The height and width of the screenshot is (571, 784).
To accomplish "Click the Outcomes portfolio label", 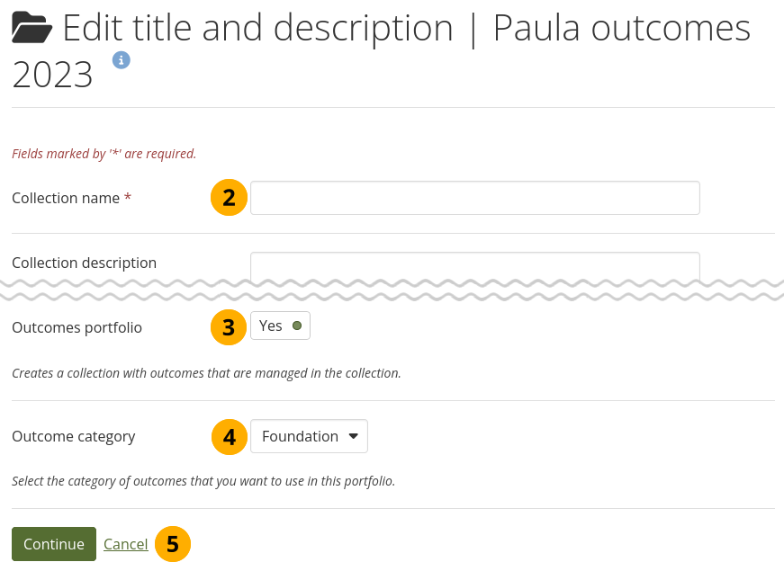I will (77, 327).
